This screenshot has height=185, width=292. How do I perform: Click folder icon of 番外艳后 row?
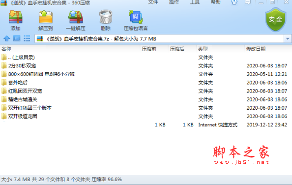click(4, 82)
